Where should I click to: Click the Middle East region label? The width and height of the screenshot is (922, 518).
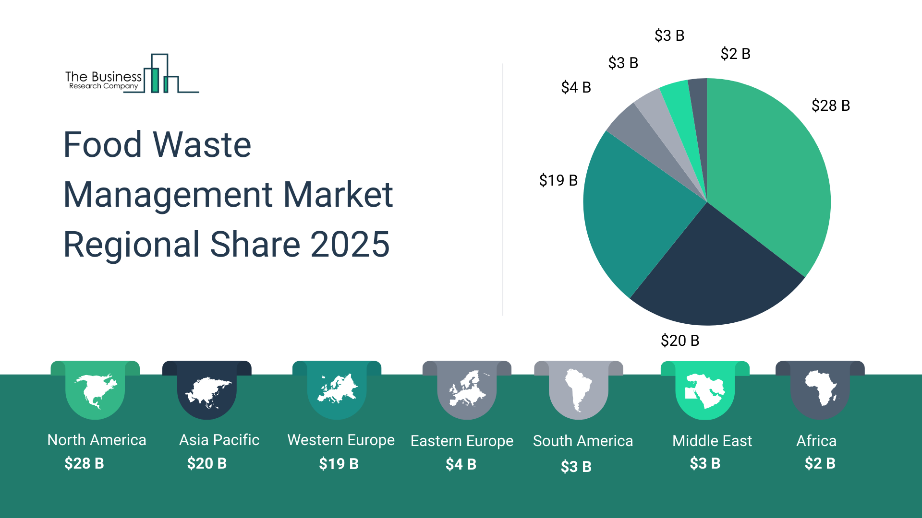click(x=712, y=441)
